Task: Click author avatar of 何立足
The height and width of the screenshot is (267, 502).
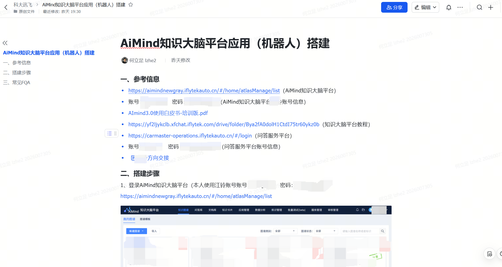Action: (x=125, y=60)
